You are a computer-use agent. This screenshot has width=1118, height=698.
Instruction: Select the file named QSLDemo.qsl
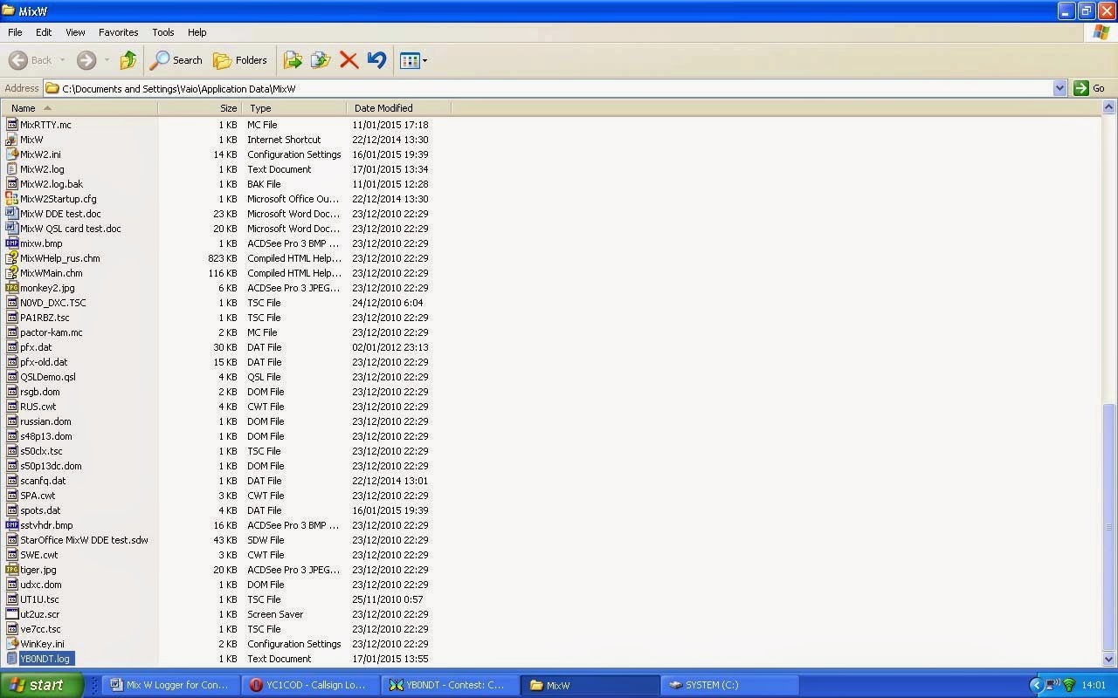pyautogui.click(x=48, y=377)
